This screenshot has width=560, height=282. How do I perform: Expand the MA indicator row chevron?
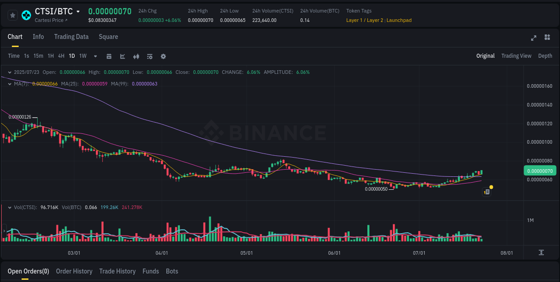point(9,83)
